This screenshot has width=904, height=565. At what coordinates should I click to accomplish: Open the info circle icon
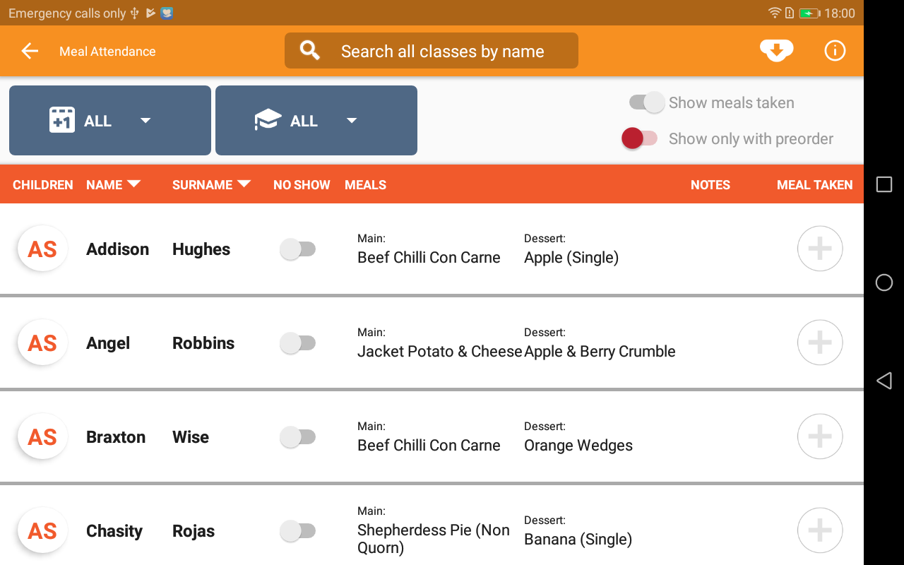(x=835, y=51)
